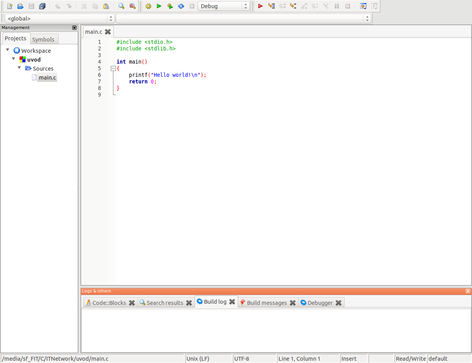Image resolution: width=472 pixels, height=363 pixels.
Task: Click the Paste clipboard icon
Action: [x=106, y=6]
